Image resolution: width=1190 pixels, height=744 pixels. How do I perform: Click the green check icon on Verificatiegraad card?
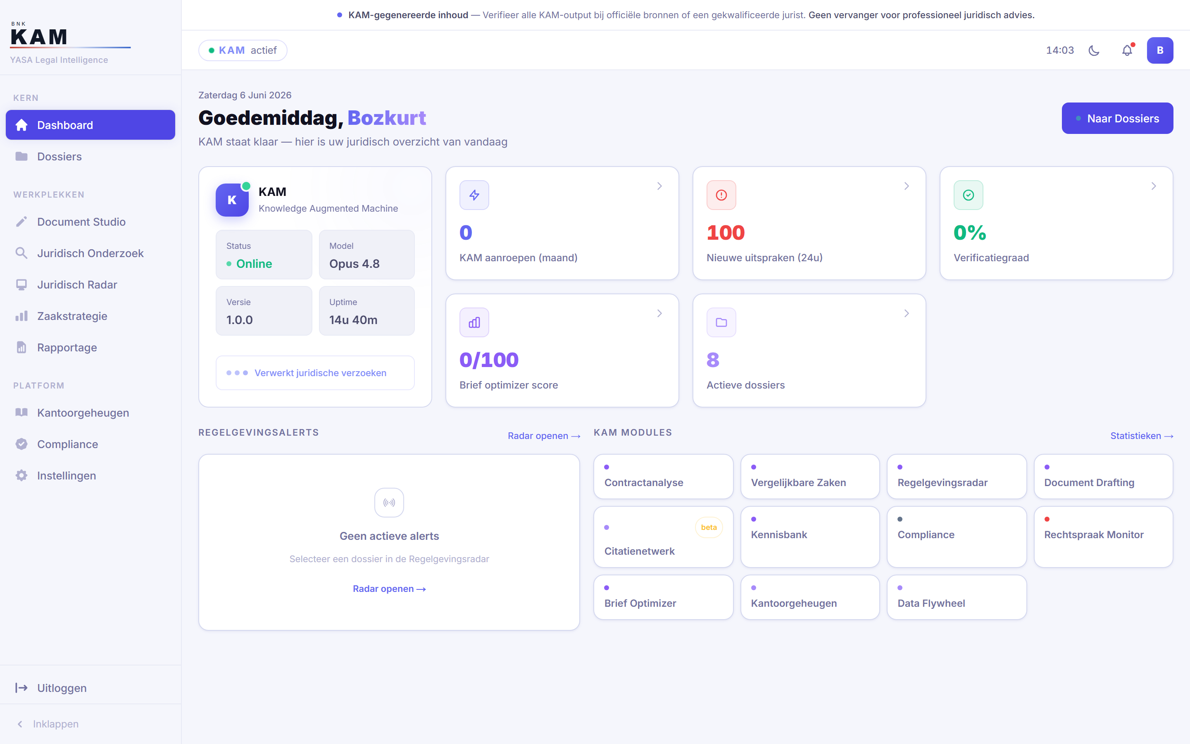(968, 196)
